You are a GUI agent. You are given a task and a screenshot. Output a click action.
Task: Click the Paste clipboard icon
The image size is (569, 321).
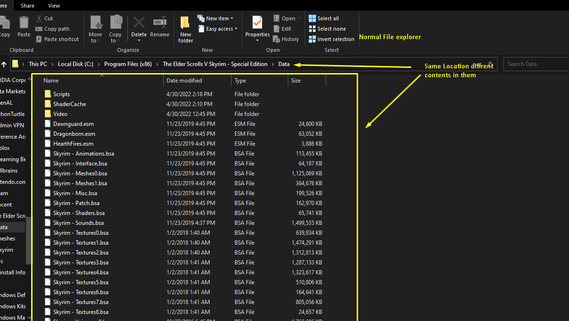[24, 22]
